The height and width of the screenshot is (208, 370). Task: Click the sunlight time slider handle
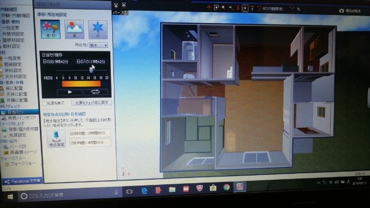pos(91,70)
